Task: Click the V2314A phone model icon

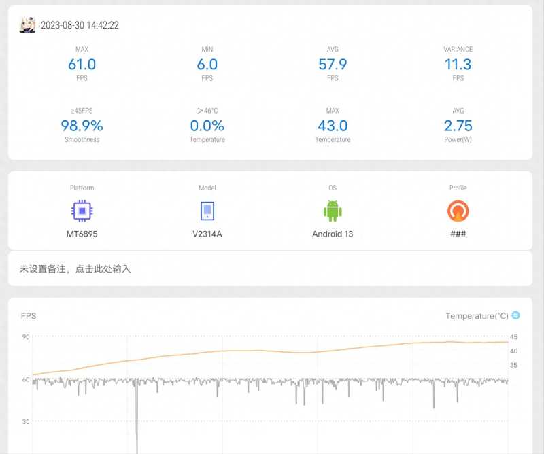Action: tap(207, 211)
